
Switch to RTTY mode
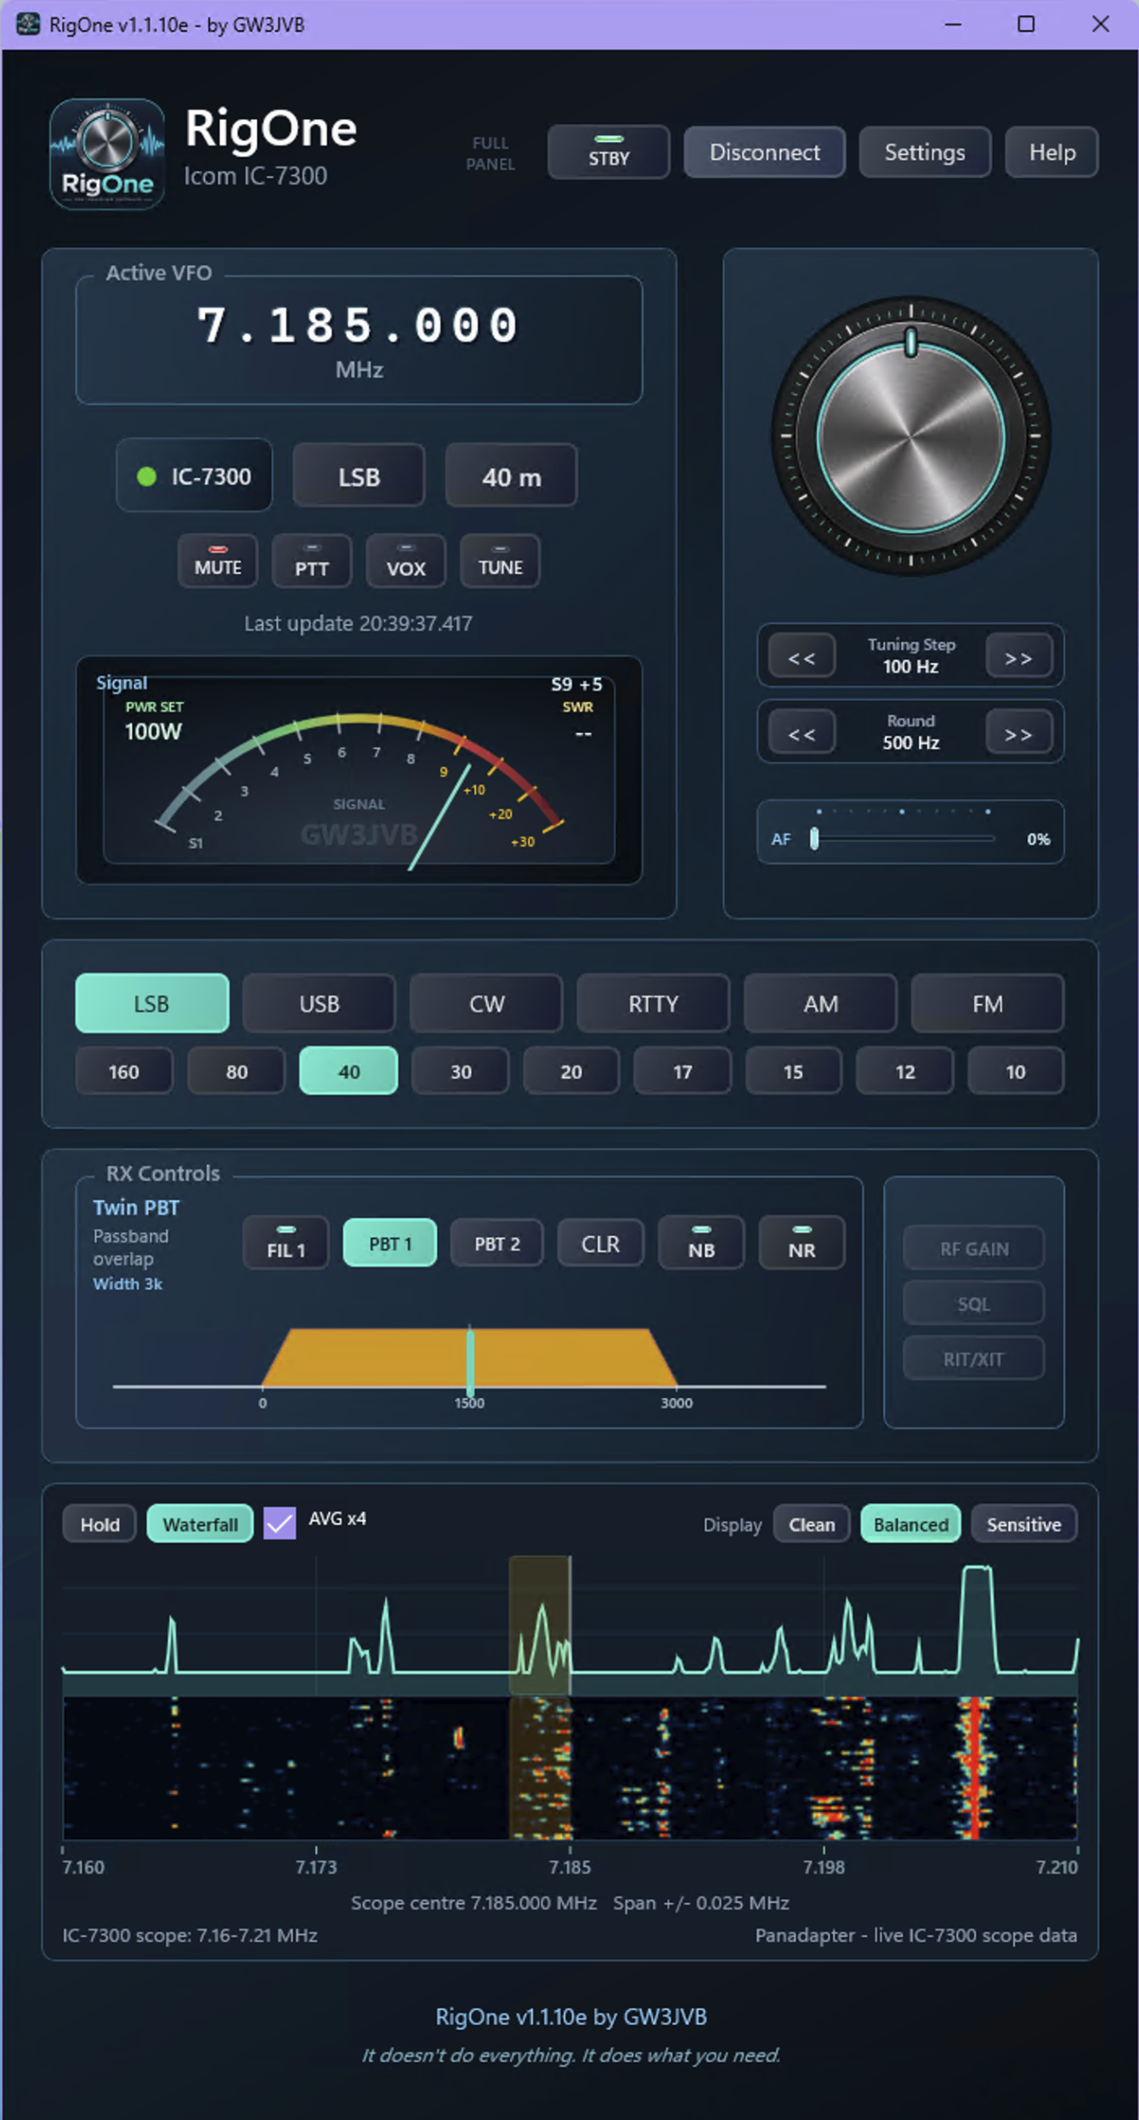653,1003
